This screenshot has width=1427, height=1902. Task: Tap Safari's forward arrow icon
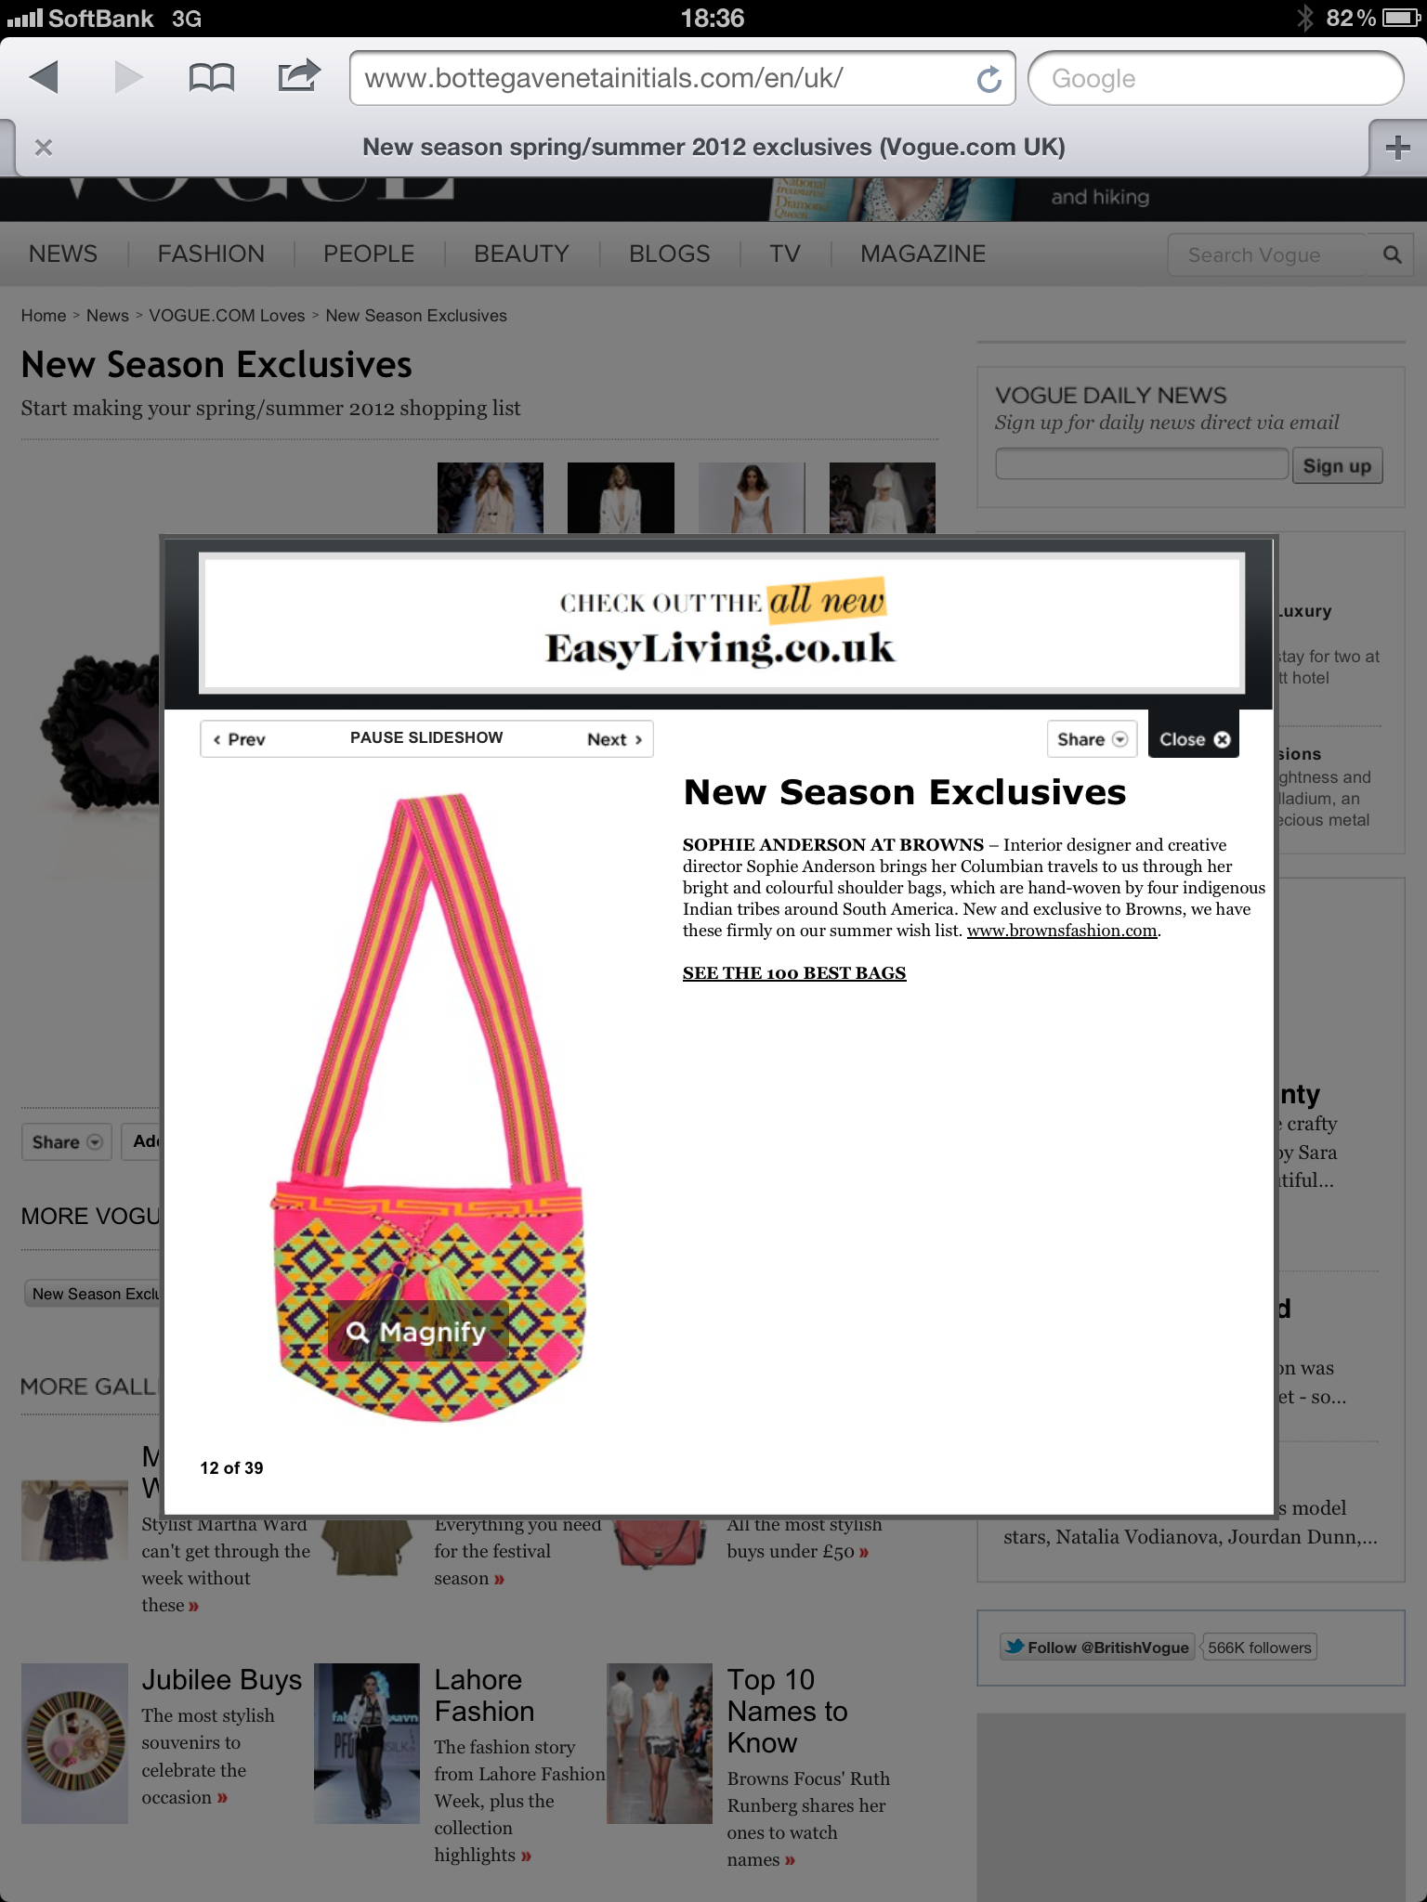tap(129, 77)
